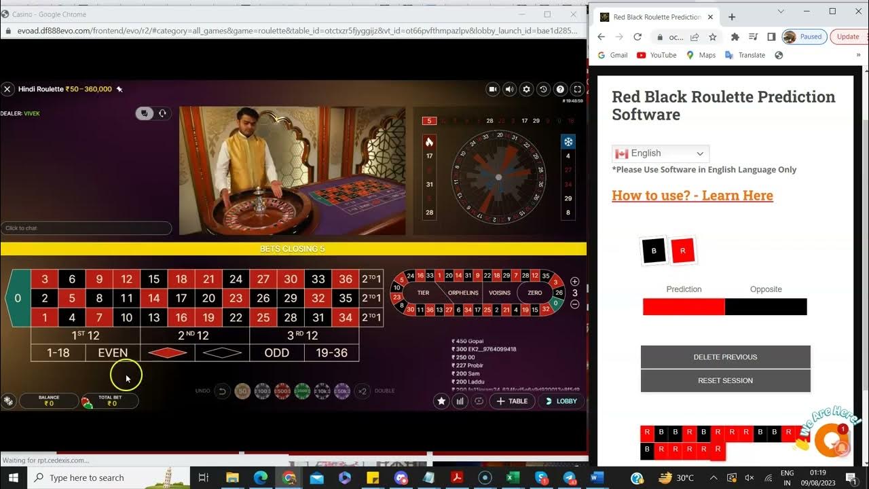Close the Hindi Roulette table with X

coord(7,89)
